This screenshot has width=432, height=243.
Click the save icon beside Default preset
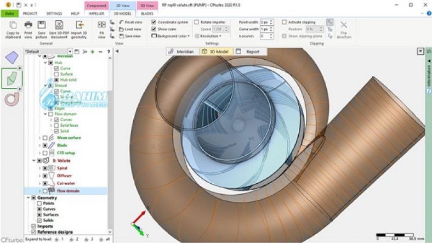77,52
